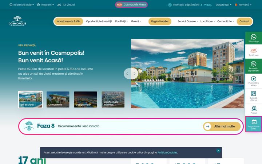Open NOU Cosmopolis Plaza badge link
Image resolution: width=262 pixels, height=164 pixels.
tap(131, 5)
